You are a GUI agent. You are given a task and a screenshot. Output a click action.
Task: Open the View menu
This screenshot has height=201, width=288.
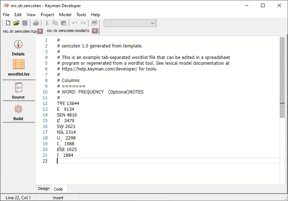click(31, 15)
